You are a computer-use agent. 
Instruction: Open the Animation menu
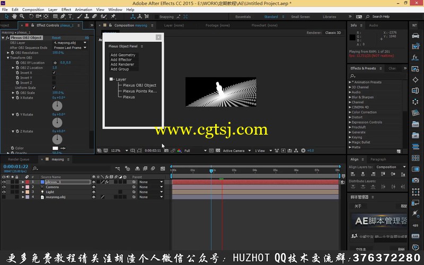tap(84, 10)
